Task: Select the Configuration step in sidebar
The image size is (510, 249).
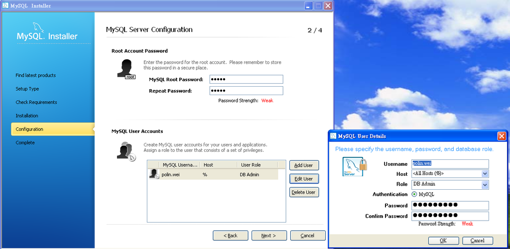Action: click(x=53, y=129)
